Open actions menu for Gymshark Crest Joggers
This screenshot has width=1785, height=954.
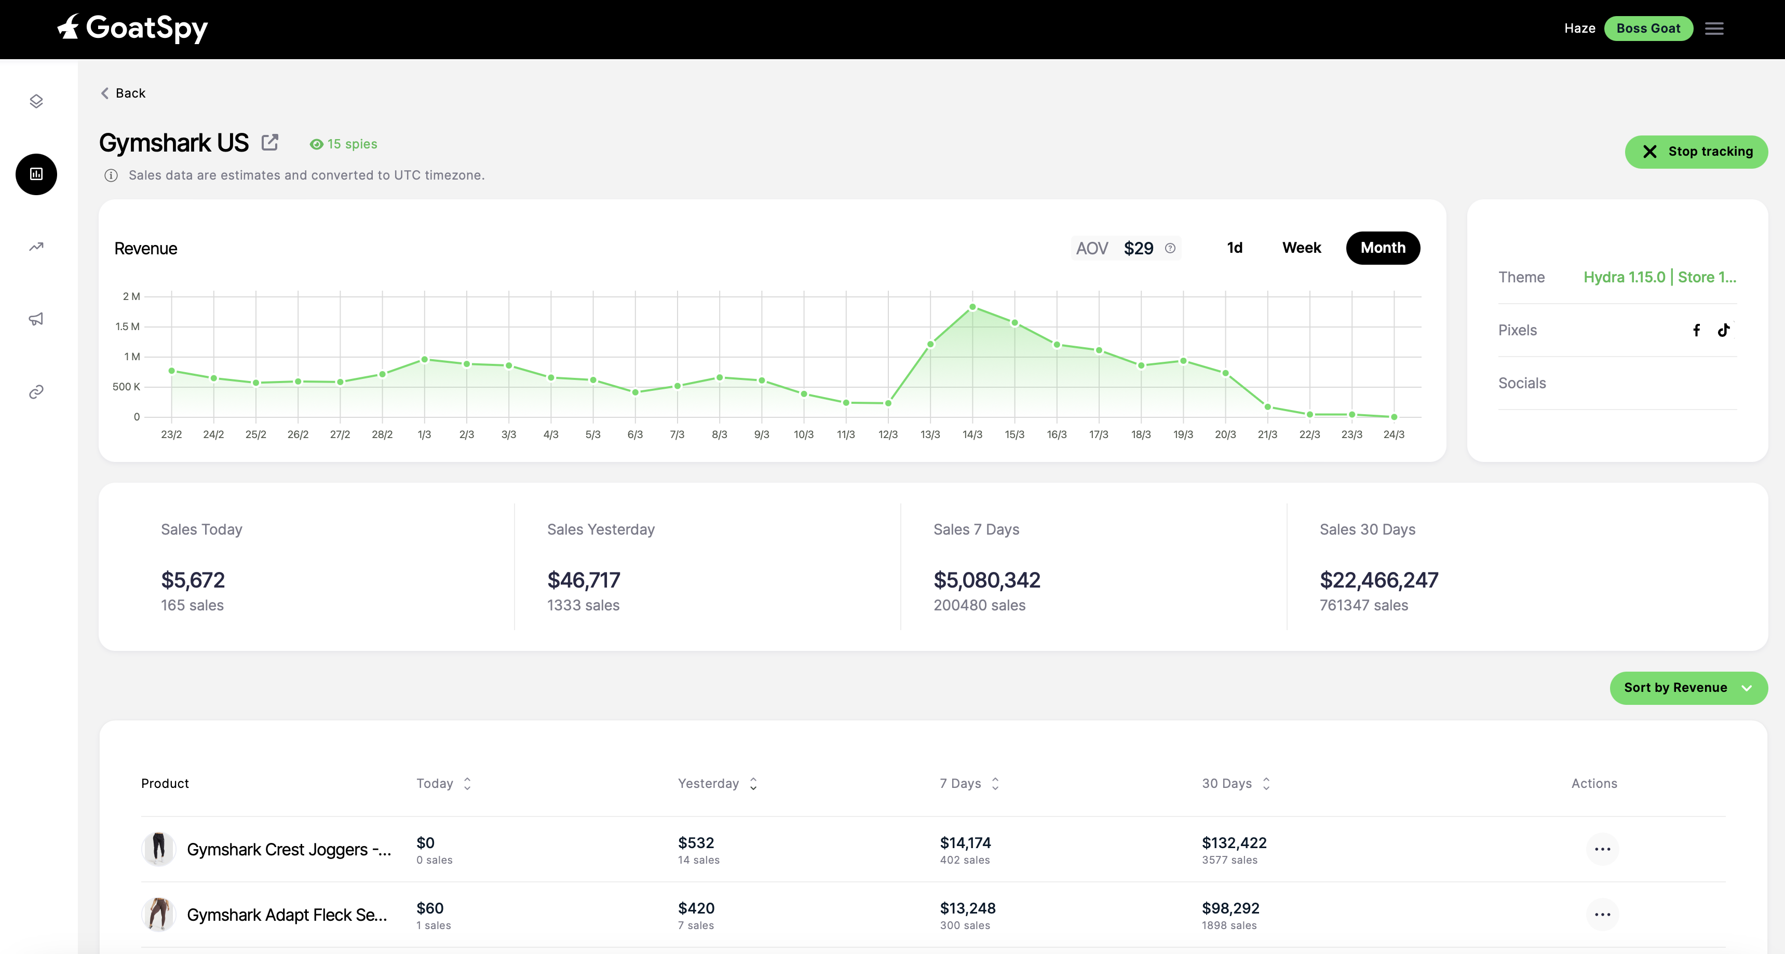click(1602, 849)
